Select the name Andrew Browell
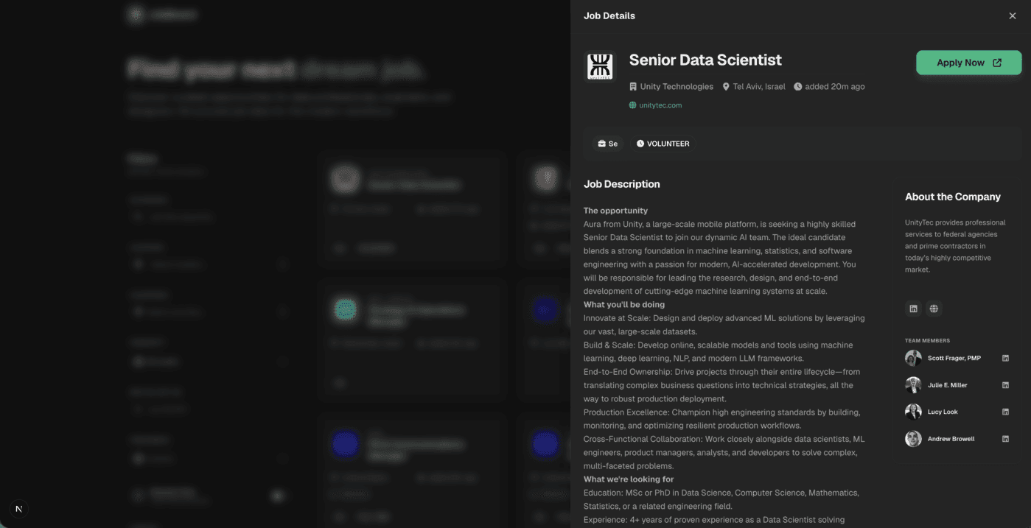This screenshot has width=1031, height=528. pos(951,439)
